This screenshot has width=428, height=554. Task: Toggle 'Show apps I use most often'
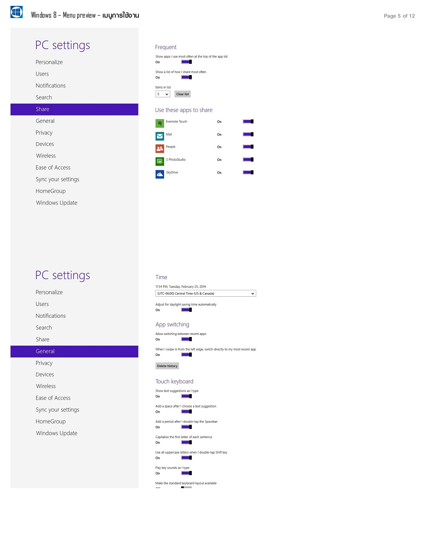pos(186,62)
